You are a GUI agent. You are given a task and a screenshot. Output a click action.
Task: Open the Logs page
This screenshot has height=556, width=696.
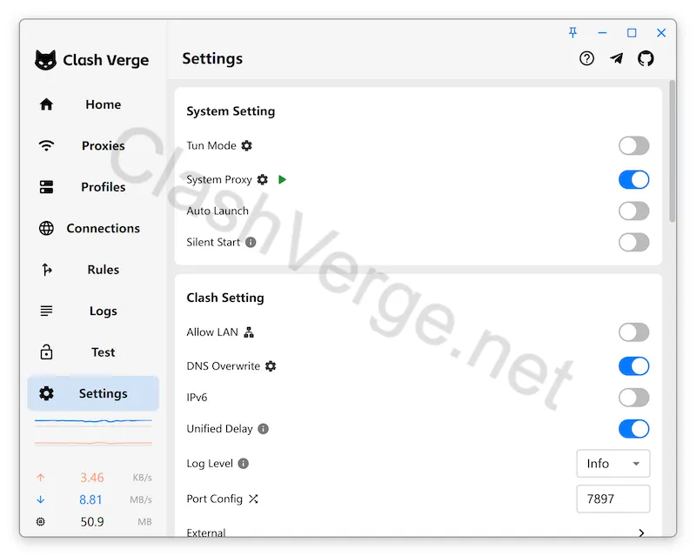pos(93,311)
